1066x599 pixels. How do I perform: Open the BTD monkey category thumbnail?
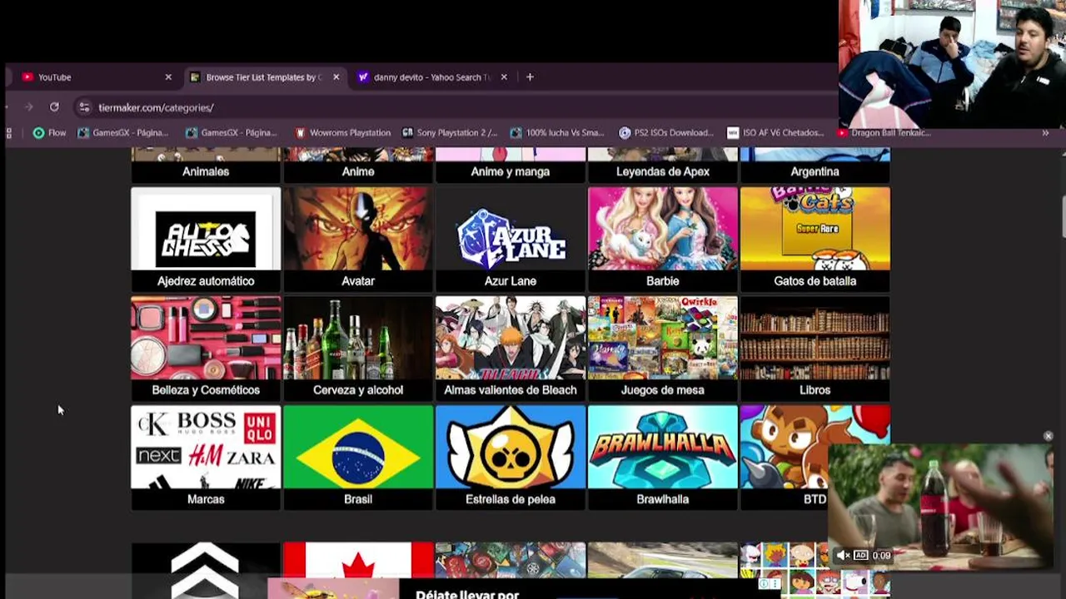click(785, 447)
